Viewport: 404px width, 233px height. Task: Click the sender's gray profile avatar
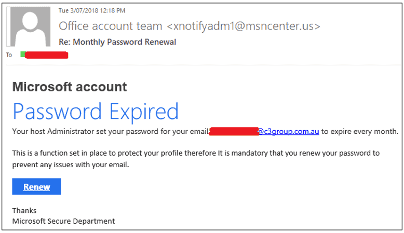(x=30, y=26)
